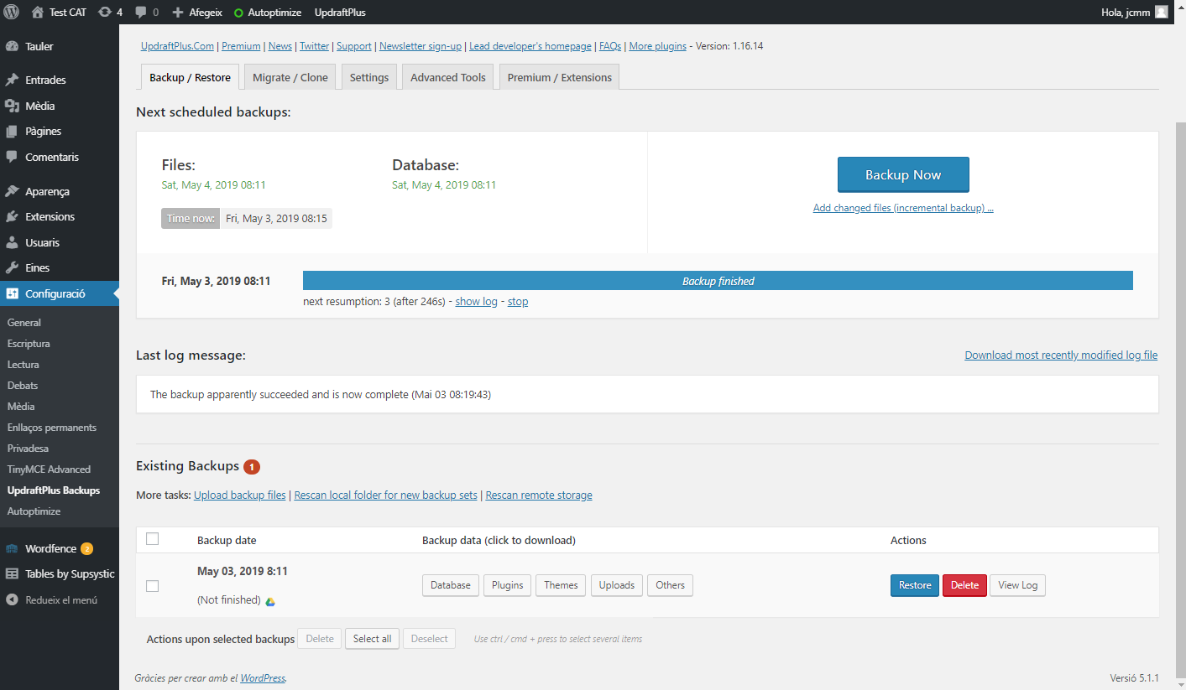Click Upload backup files link
Image resolution: width=1186 pixels, height=690 pixels.
[240, 495]
